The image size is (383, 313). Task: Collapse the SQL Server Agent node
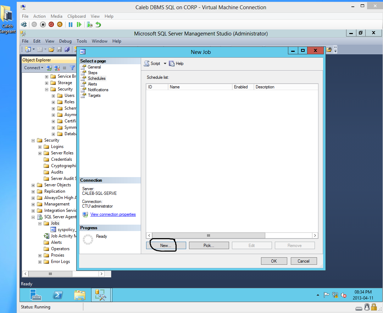33,217
